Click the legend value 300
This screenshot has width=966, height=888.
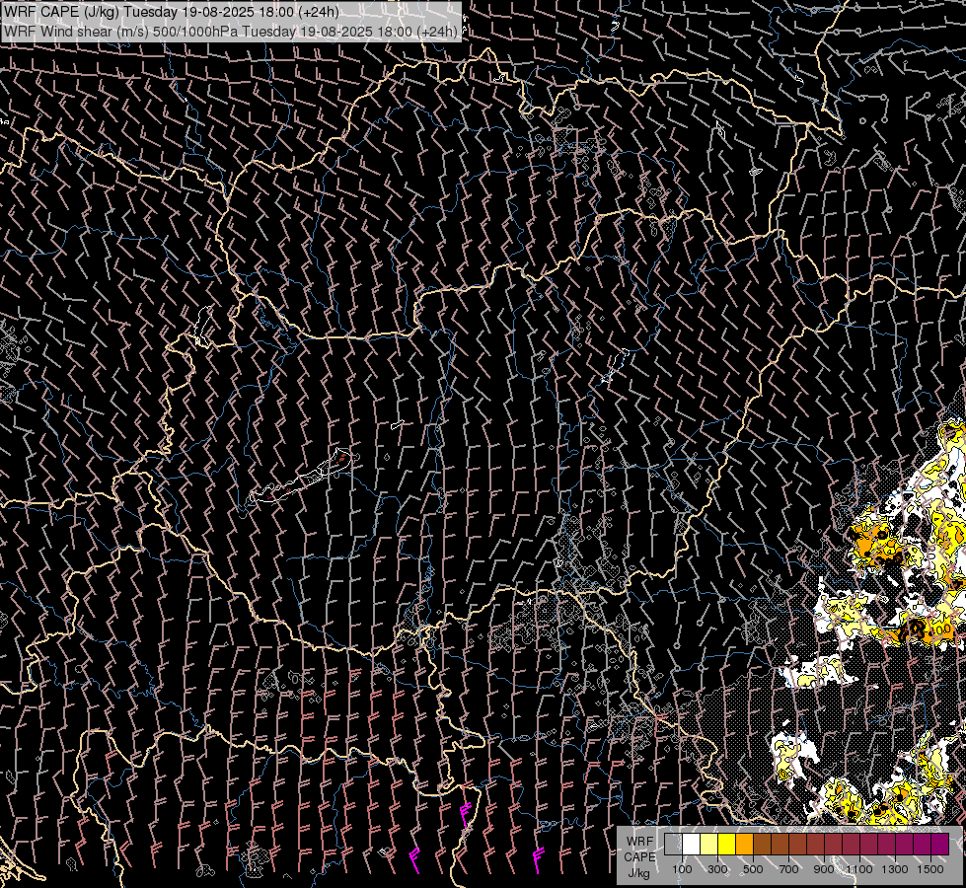717,869
